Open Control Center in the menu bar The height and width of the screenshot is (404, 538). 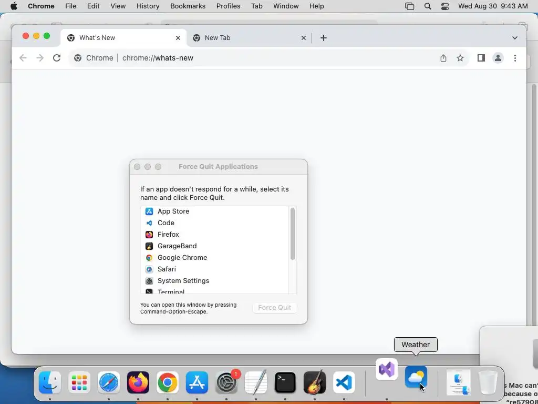[x=445, y=6]
